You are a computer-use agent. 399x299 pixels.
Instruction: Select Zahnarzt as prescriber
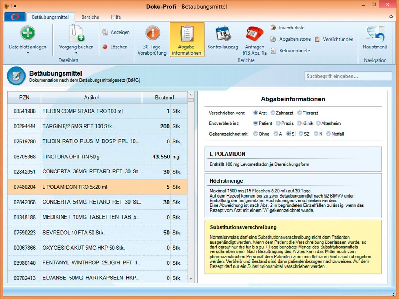pyautogui.click(x=273, y=113)
